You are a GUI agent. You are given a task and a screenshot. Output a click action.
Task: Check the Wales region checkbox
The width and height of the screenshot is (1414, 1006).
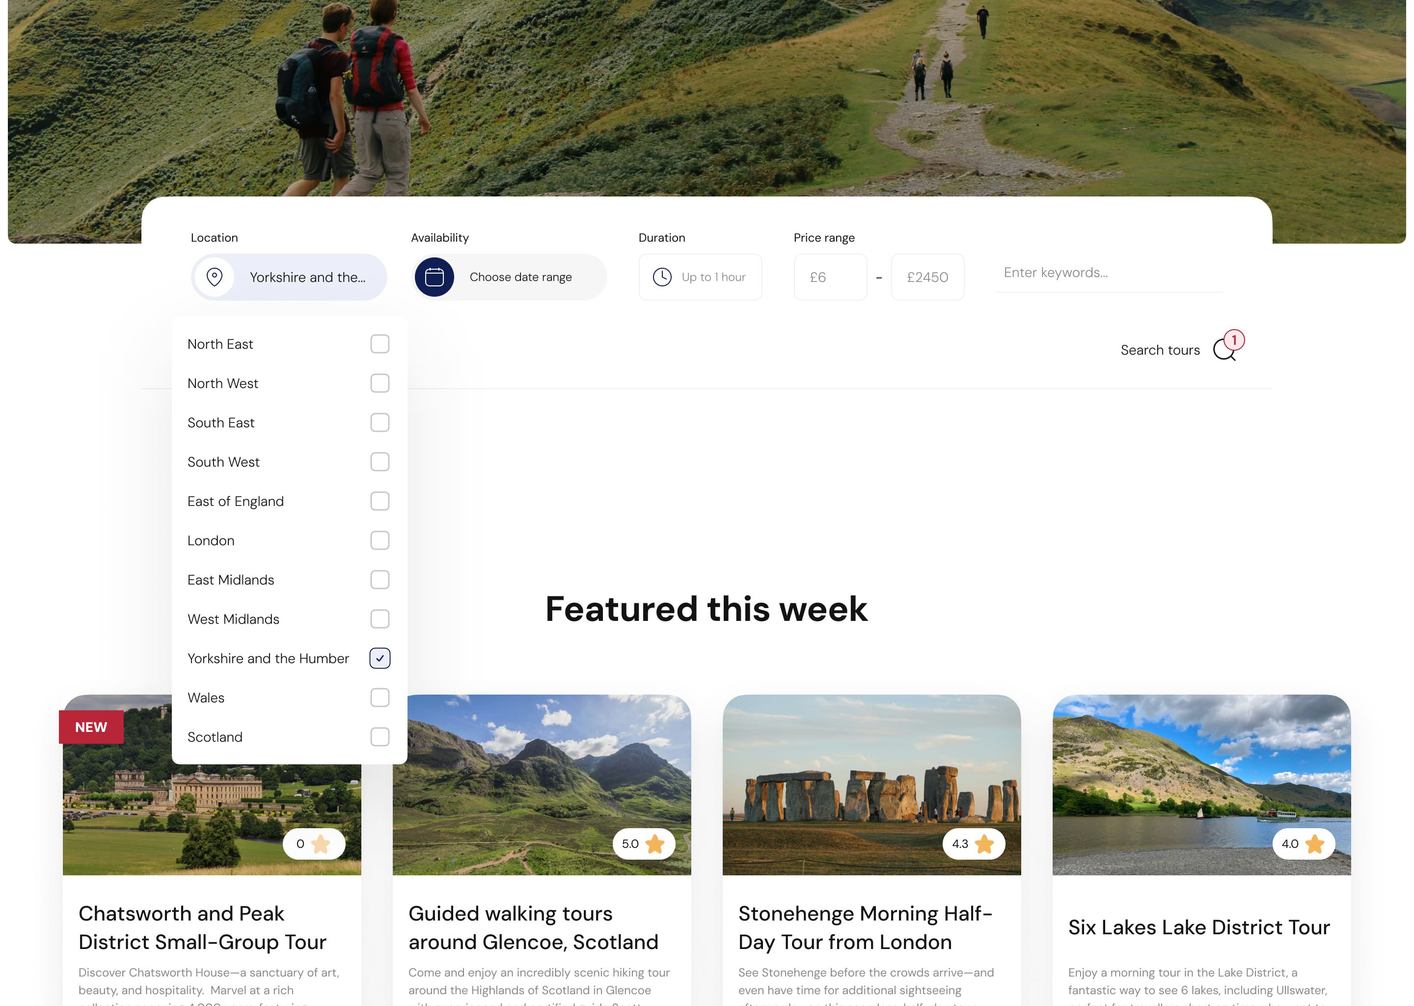tap(380, 698)
